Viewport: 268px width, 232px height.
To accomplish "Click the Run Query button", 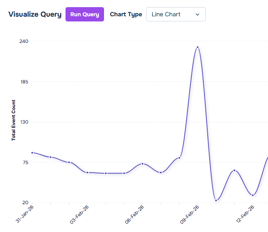I will 85,14.
